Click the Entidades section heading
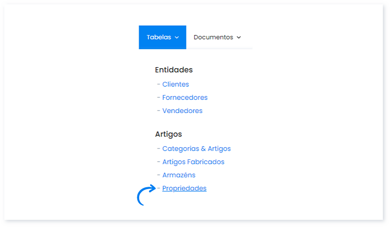The height and width of the screenshot is (227, 390). 174,70
